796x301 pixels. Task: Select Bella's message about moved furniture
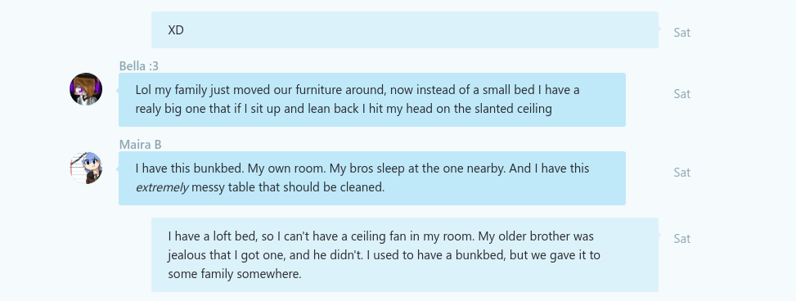tap(372, 100)
